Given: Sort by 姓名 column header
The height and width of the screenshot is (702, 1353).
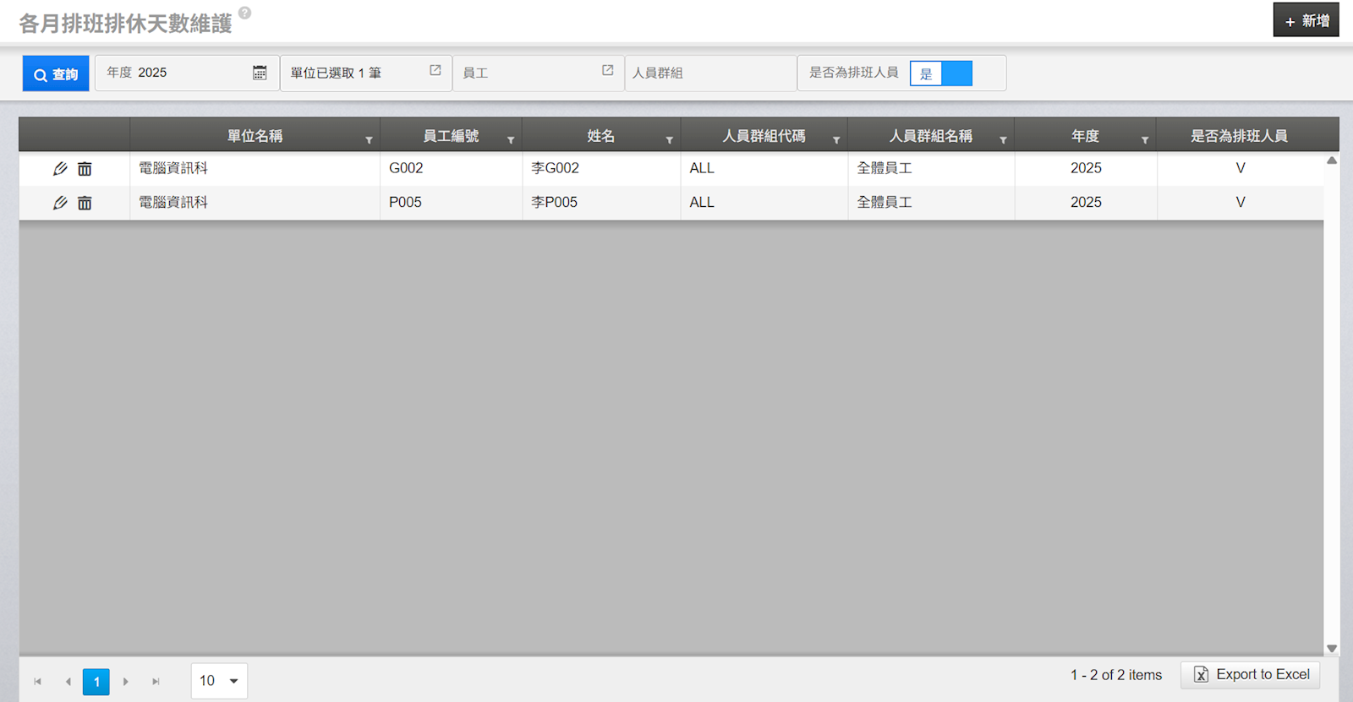Looking at the screenshot, I should click(x=601, y=135).
